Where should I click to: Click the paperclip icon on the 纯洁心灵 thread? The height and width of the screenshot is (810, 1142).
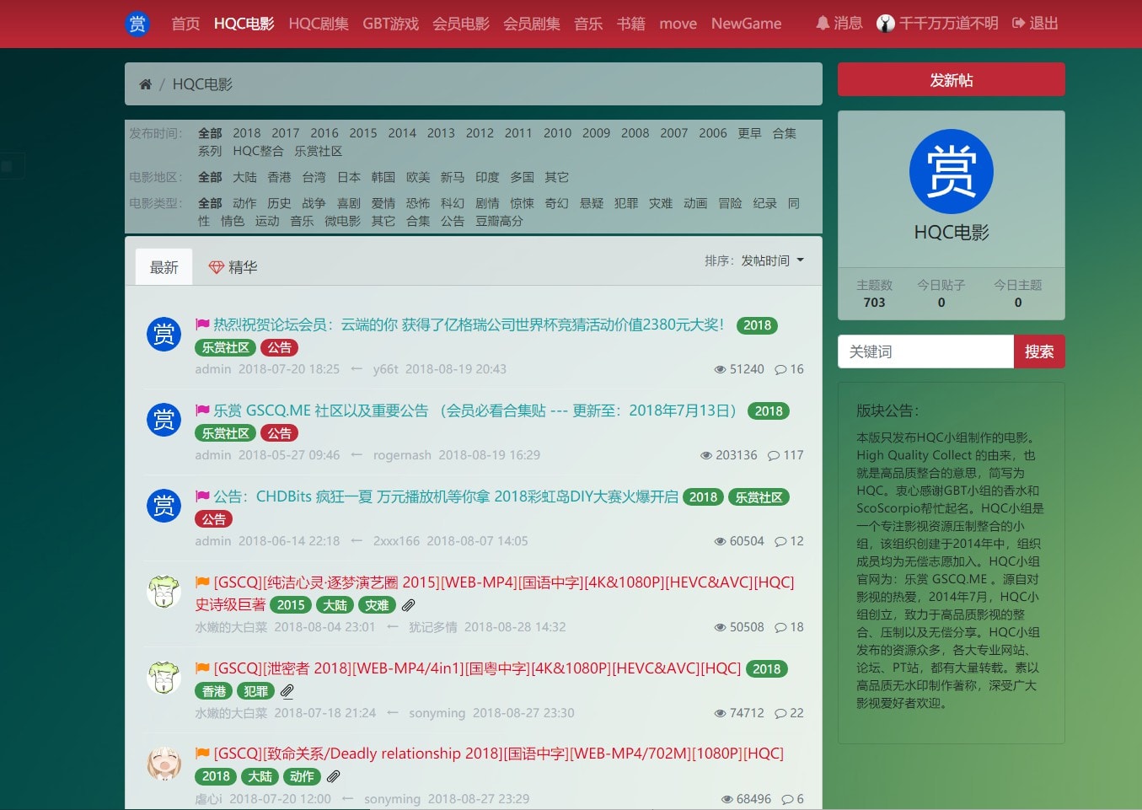409,605
